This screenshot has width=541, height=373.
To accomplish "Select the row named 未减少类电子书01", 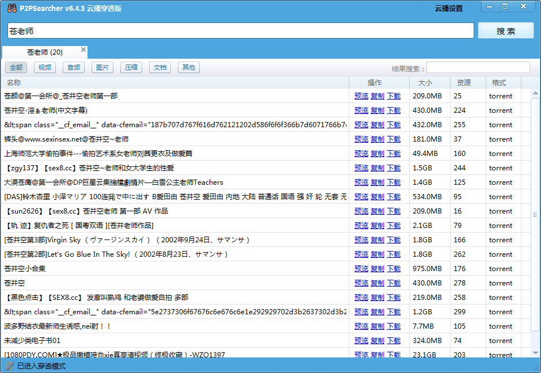I will tap(32, 341).
